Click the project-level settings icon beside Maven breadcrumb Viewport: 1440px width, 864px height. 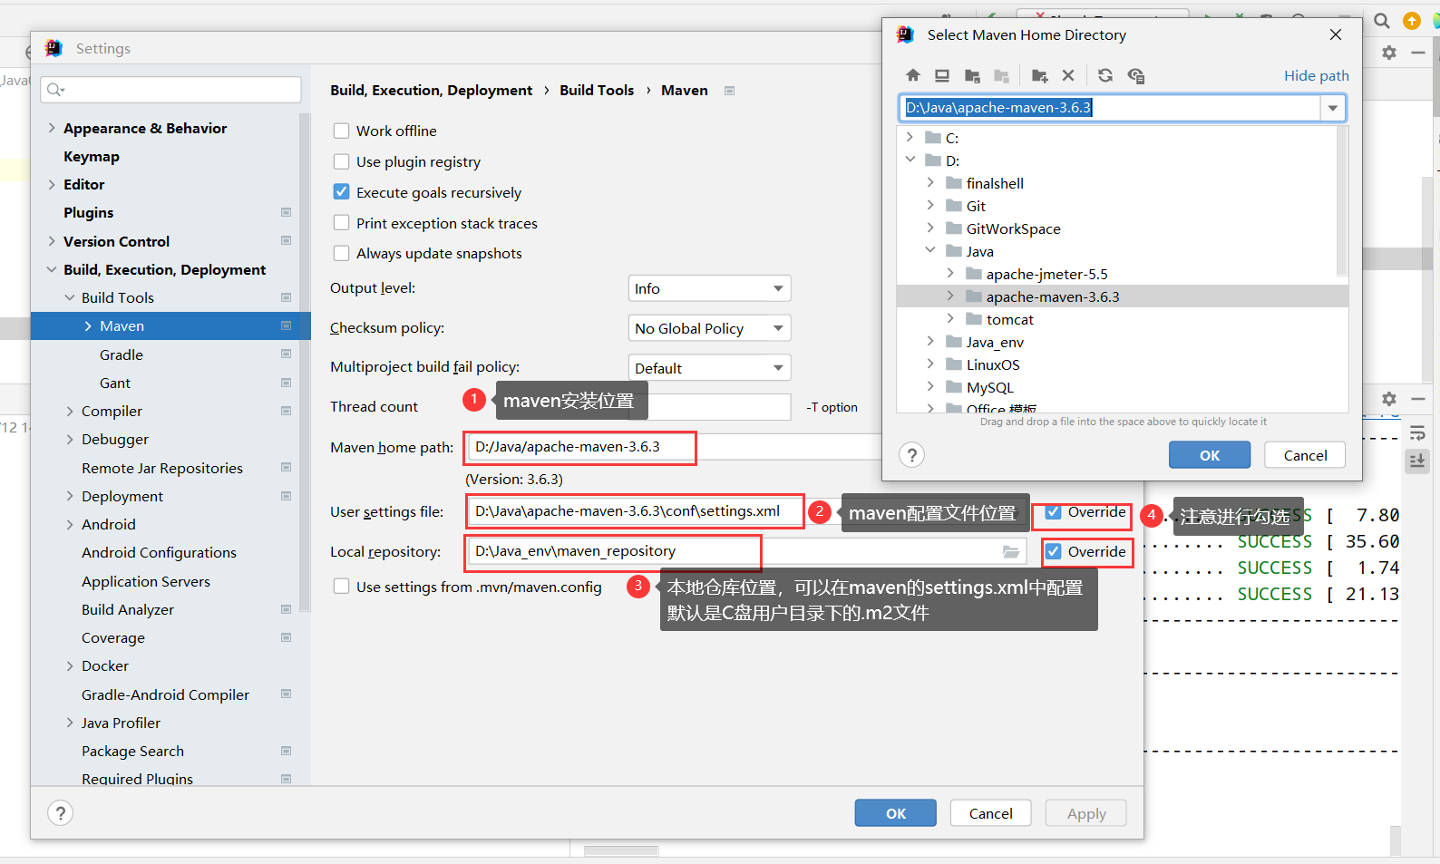[729, 91]
